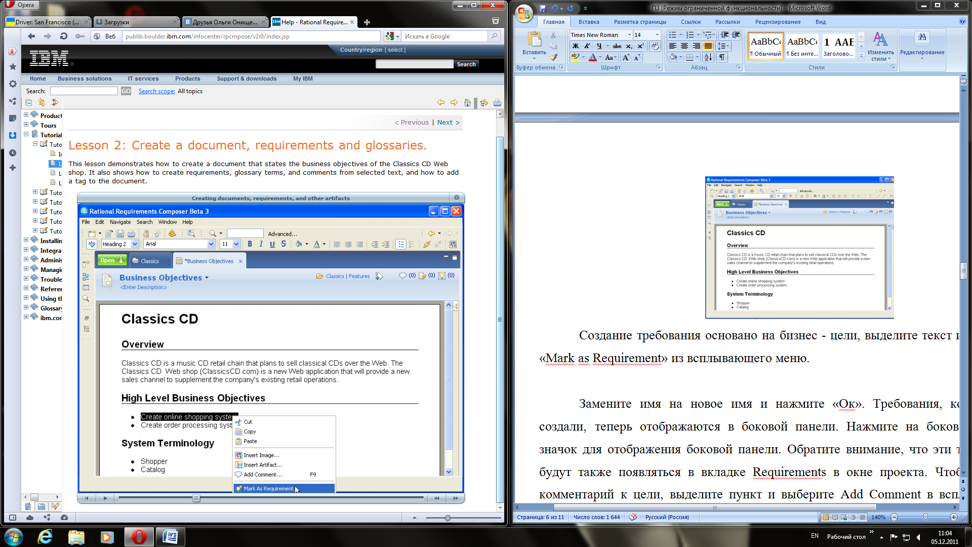Screen dimensions: 972x547
Task: Toggle Align Left in Word
Action: [672, 46]
